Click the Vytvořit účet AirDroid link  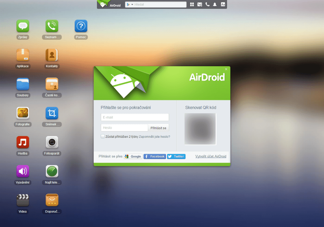click(x=211, y=156)
